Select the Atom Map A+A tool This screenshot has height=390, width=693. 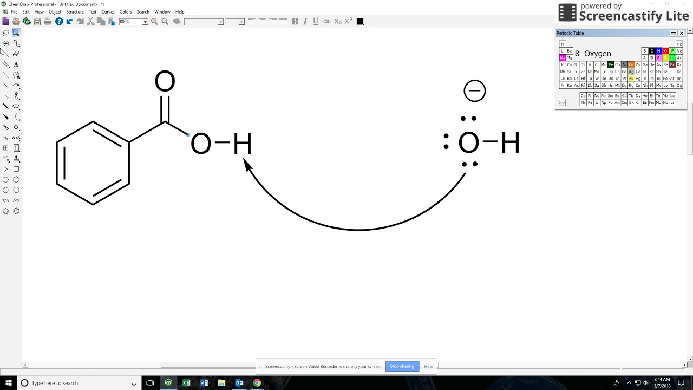16,138
